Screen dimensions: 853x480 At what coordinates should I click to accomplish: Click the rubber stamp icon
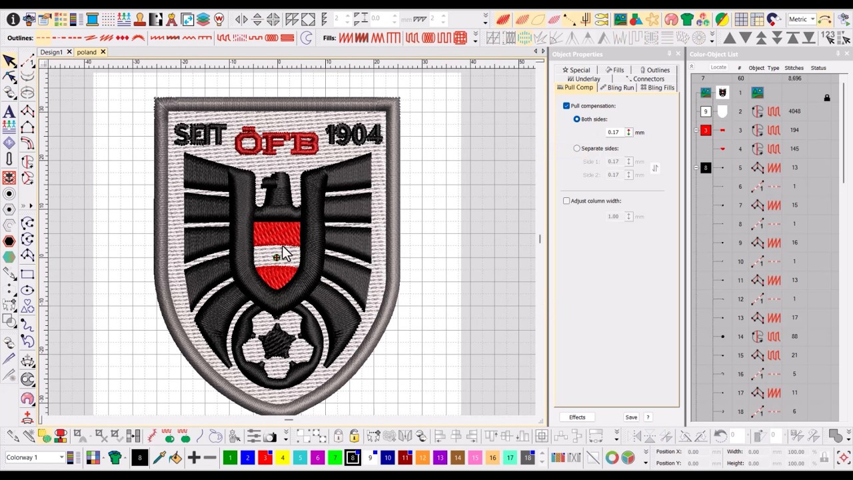pos(139,19)
